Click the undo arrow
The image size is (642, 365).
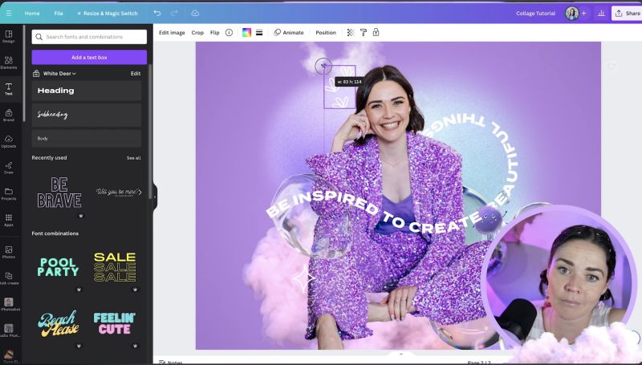click(157, 13)
